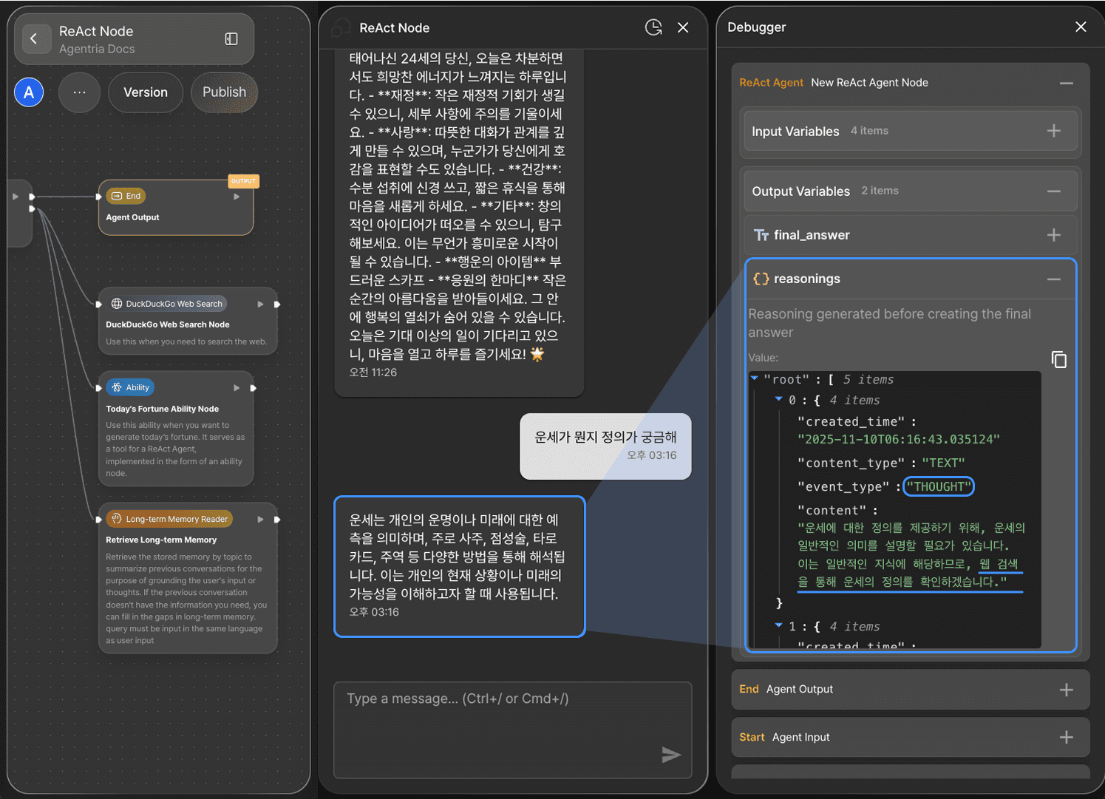Click the text type icon beside final_answer
This screenshot has width=1105, height=799.
click(761, 235)
